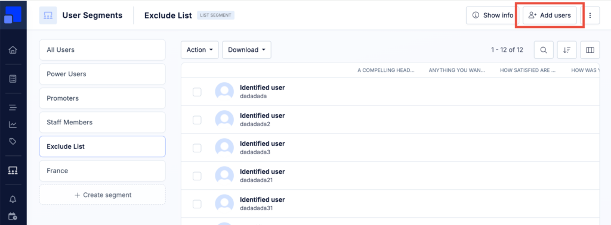Click the Add users button
This screenshot has height=225, width=611.
550,15
